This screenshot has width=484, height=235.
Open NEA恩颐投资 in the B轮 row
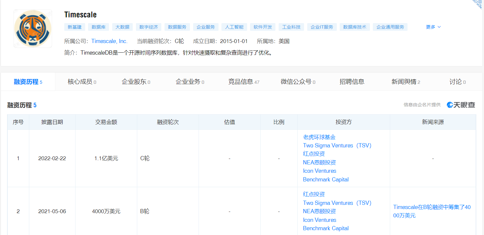(319, 211)
